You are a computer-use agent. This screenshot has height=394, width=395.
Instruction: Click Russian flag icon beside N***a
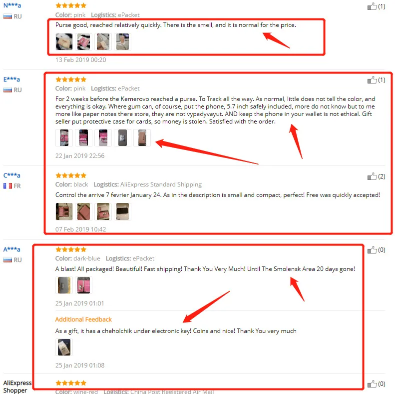[x=7, y=16]
